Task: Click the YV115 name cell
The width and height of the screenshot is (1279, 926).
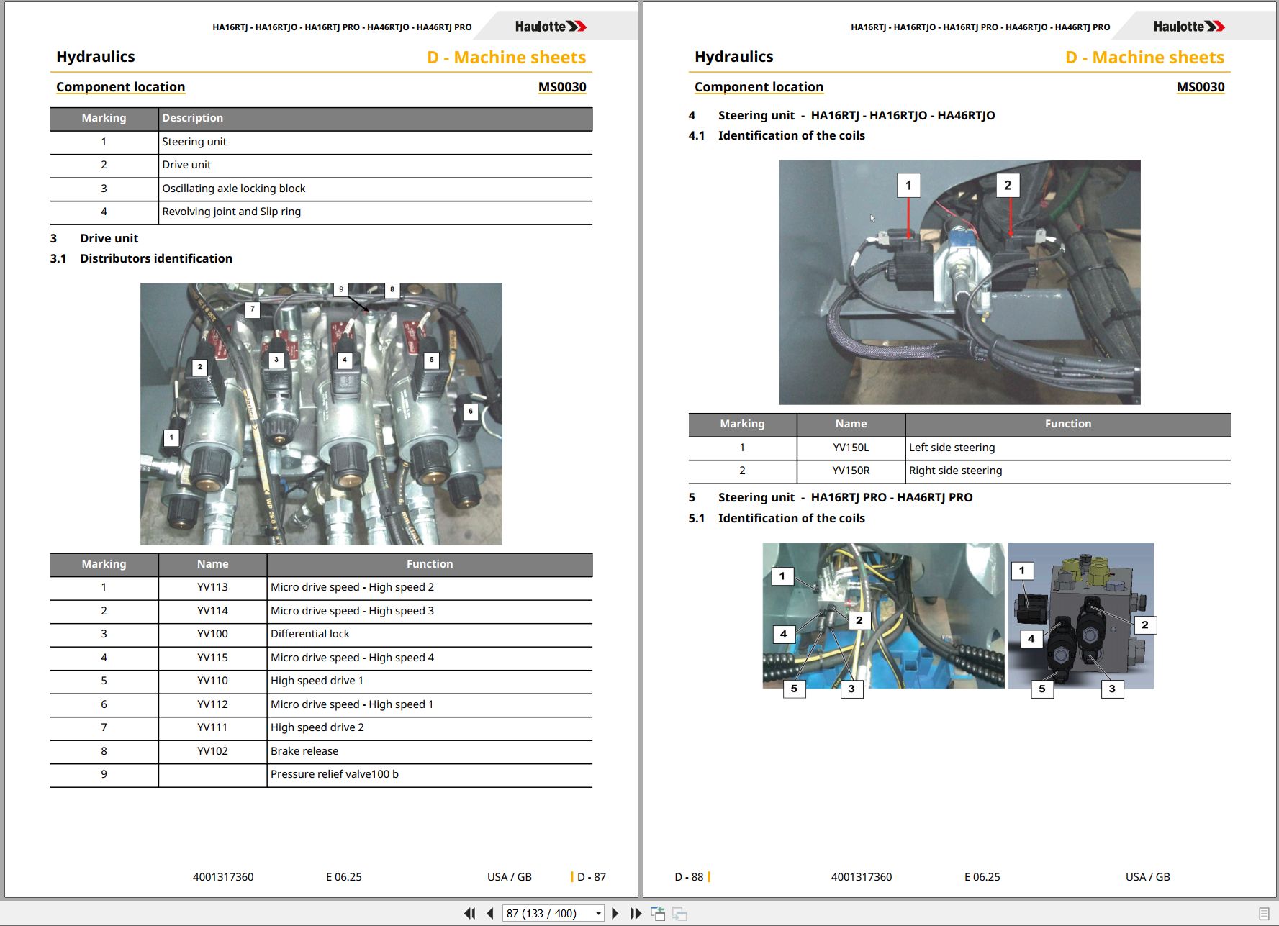Action: pos(212,658)
